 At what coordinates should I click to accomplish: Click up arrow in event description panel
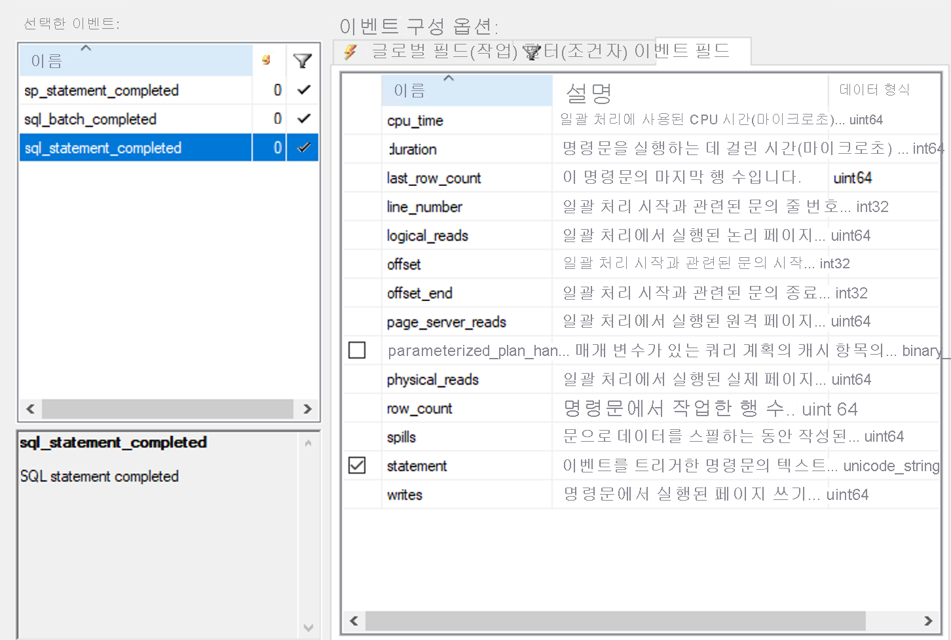[308, 444]
